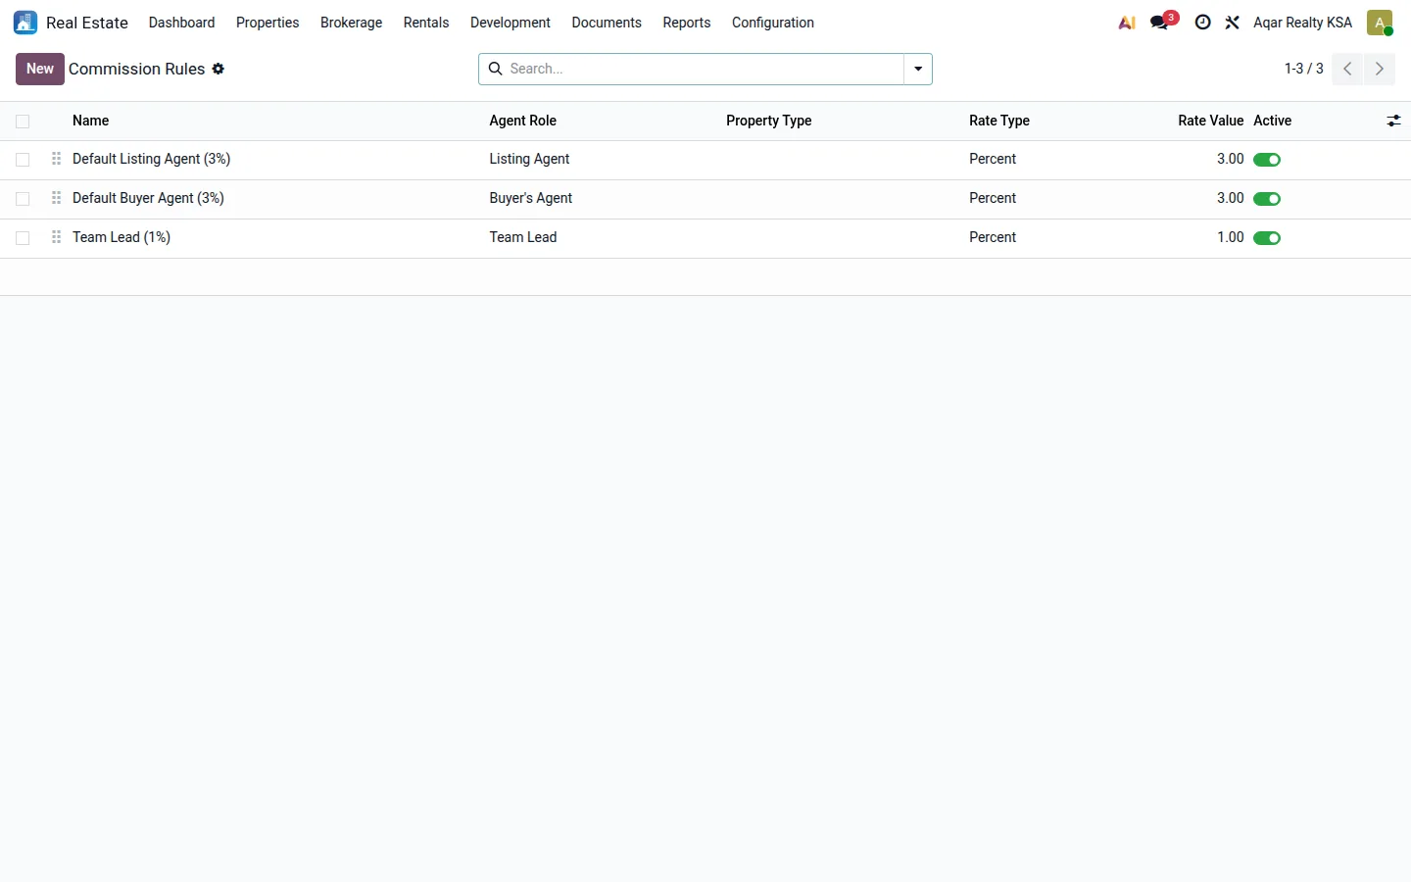
Task: Go to the previous page of records
Action: (x=1347, y=69)
